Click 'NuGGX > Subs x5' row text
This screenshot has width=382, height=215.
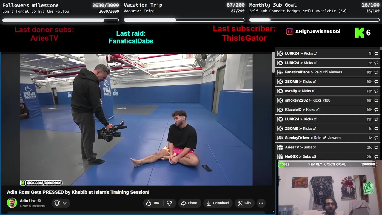coord(301,156)
